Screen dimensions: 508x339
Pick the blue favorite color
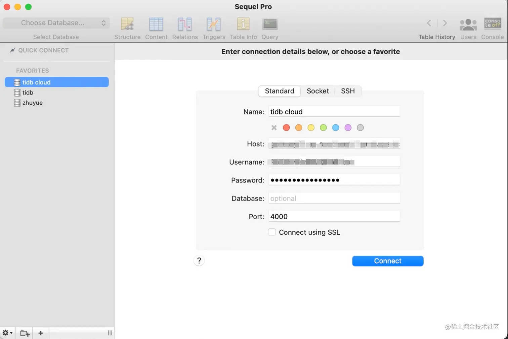coord(336,127)
